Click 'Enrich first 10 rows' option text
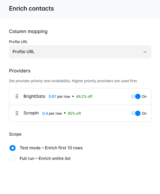 point(64,148)
